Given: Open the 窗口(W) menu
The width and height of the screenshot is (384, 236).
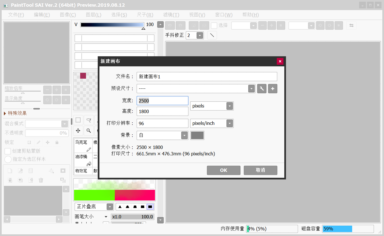Looking at the screenshot, I should pyautogui.click(x=224, y=15).
